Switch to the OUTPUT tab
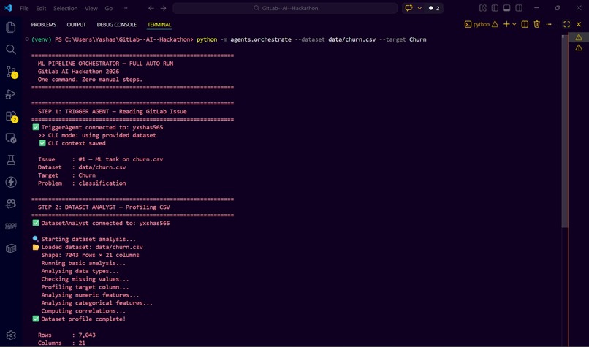Screen dimensions: 589x347 pos(76,25)
